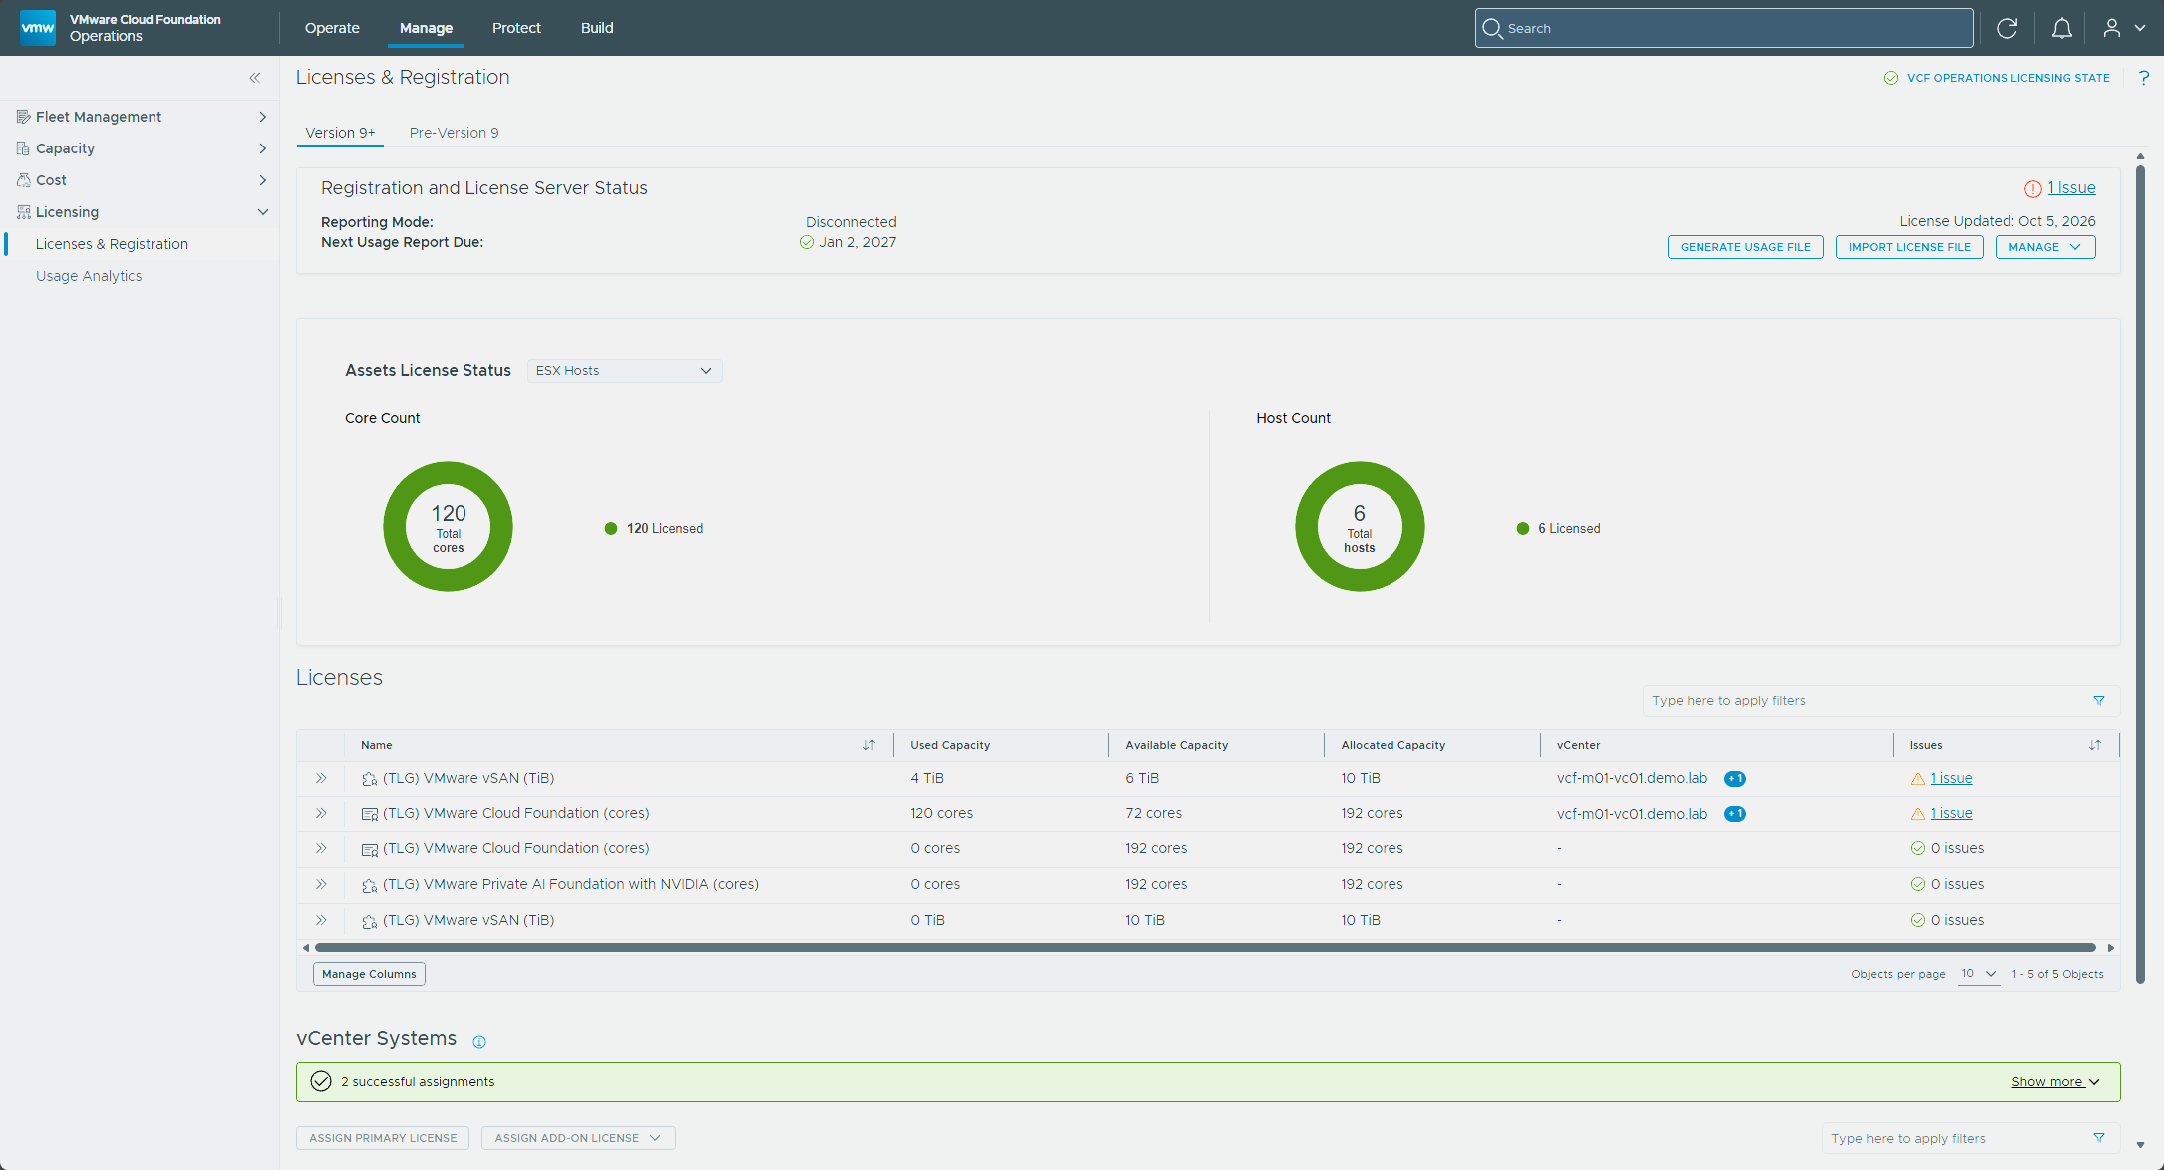Screen dimensions: 2164x1170
Task: Open the Protect top menu
Action: [x=516, y=28]
